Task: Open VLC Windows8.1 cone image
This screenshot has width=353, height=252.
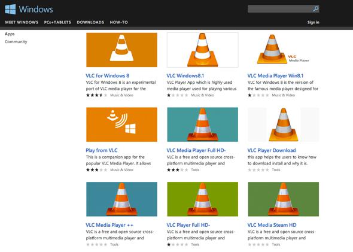Action: click(202, 50)
